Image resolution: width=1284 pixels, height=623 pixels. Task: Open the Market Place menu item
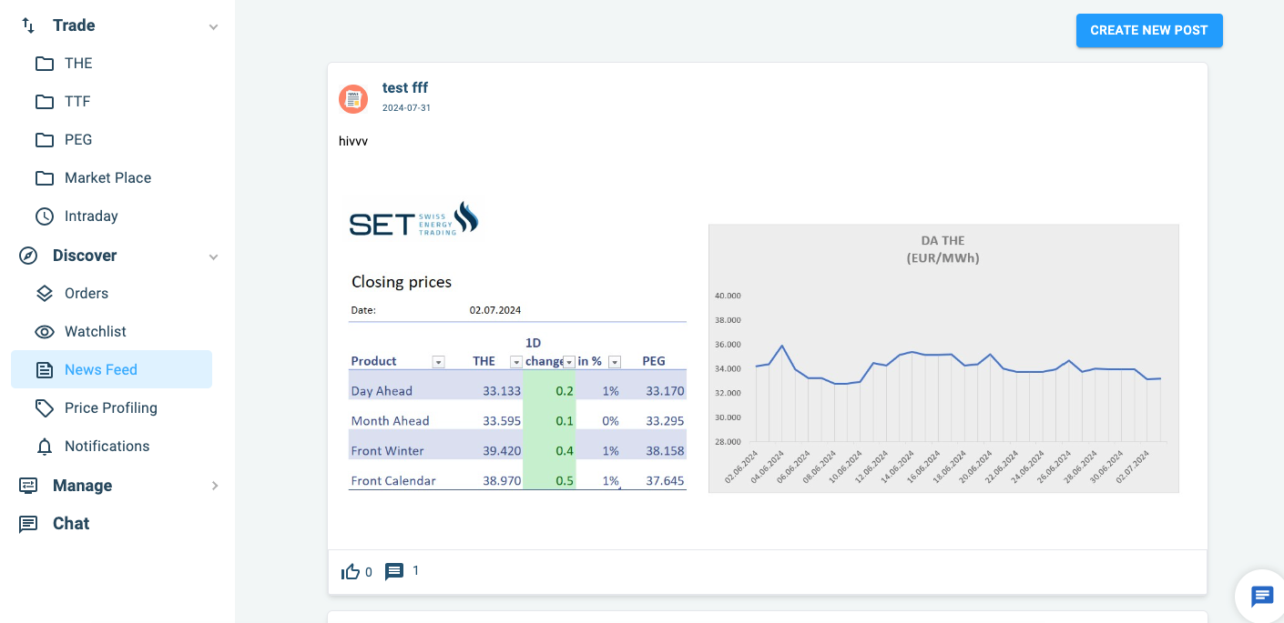point(106,177)
